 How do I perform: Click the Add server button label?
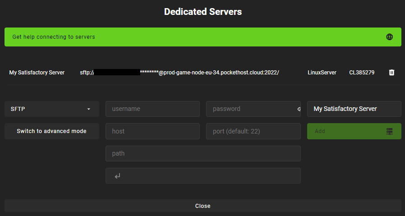click(x=320, y=131)
